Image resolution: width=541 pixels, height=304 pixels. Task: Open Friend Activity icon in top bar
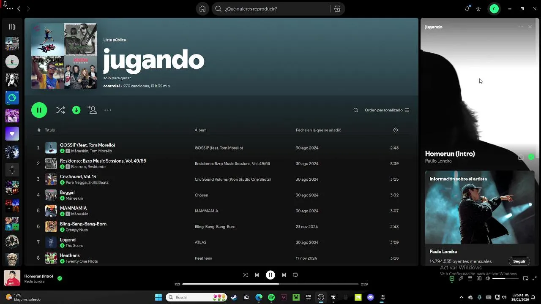[x=478, y=9]
